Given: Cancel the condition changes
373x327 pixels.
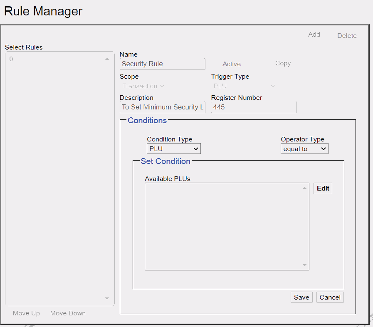Looking at the screenshot, I should 330,297.
